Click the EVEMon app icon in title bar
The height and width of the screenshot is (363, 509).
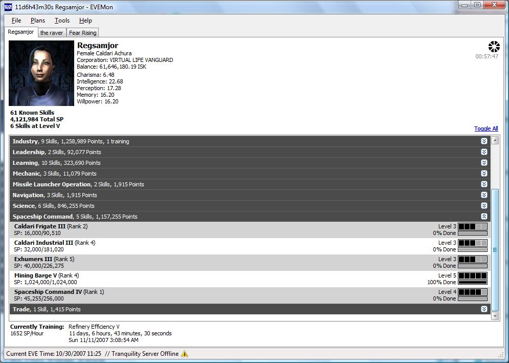pos(8,7)
